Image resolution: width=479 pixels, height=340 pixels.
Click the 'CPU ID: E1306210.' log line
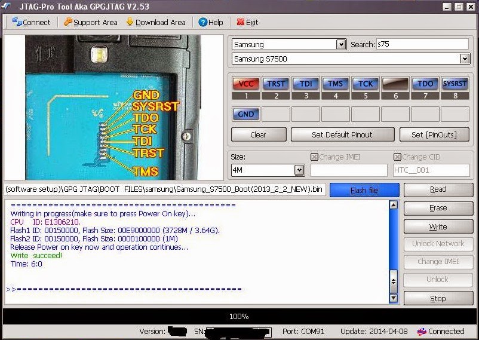pos(45,222)
